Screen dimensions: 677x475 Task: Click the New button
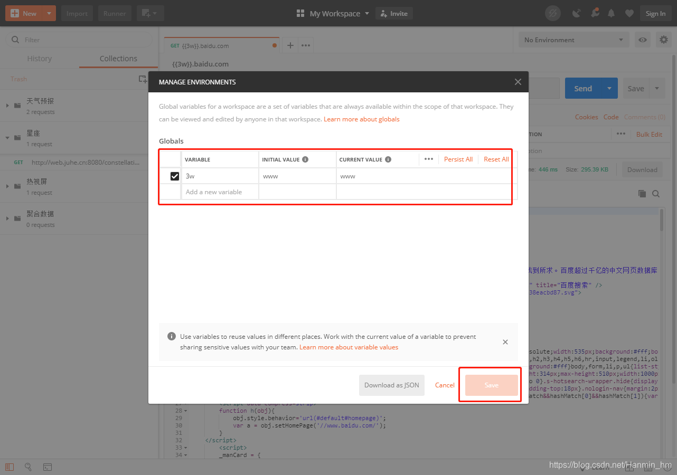(23, 13)
